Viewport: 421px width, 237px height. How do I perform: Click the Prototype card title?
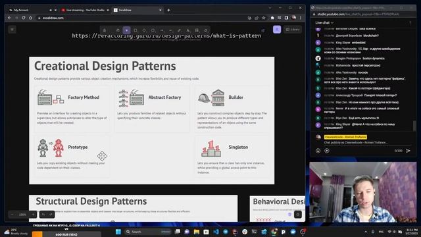pyautogui.click(x=78, y=147)
